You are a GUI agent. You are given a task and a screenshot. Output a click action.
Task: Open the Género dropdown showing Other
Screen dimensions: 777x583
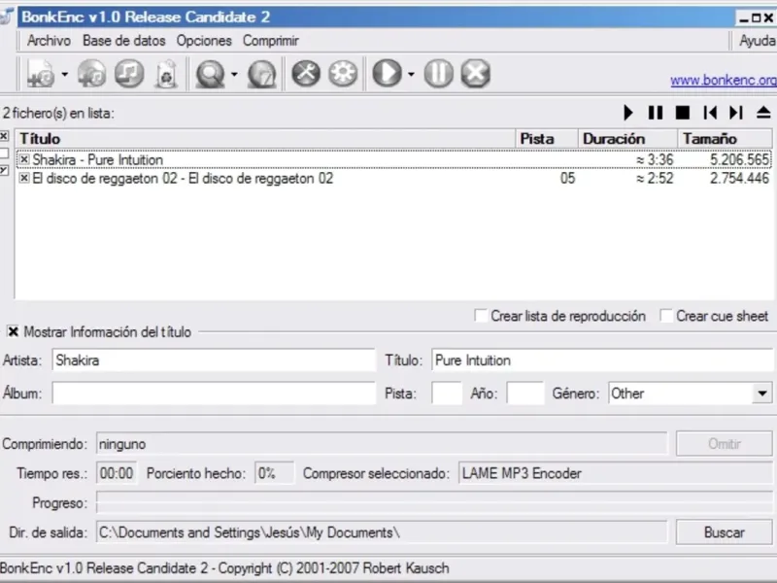click(762, 394)
